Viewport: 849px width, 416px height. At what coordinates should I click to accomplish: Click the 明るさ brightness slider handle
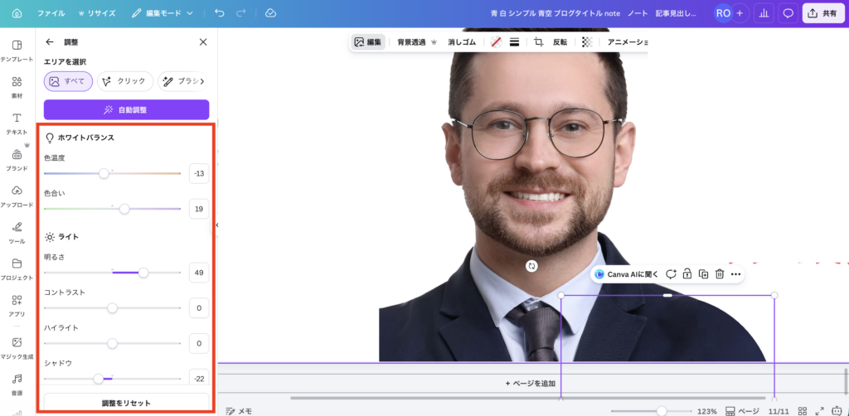143,272
